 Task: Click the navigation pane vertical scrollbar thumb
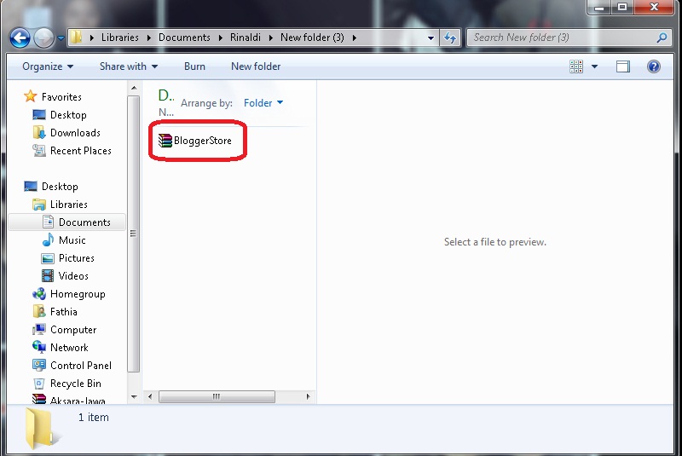[x=134, y=234]
